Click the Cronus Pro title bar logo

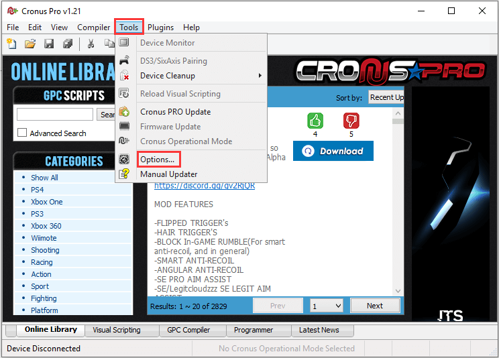click(13, 11)
